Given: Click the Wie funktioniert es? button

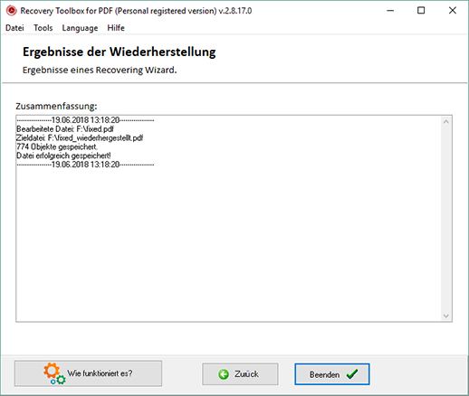Looking at the screenshot, I should coord(88,373).
